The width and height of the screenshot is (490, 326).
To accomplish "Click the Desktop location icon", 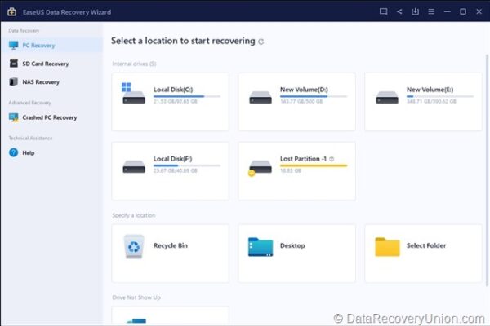I will coord(261,245).
